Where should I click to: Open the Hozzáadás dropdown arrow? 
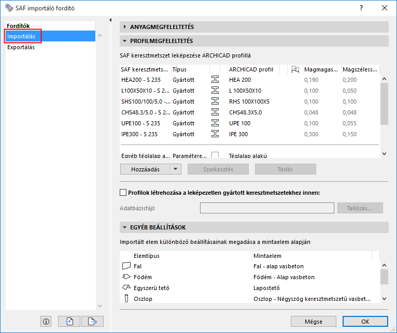coord(176,169)
